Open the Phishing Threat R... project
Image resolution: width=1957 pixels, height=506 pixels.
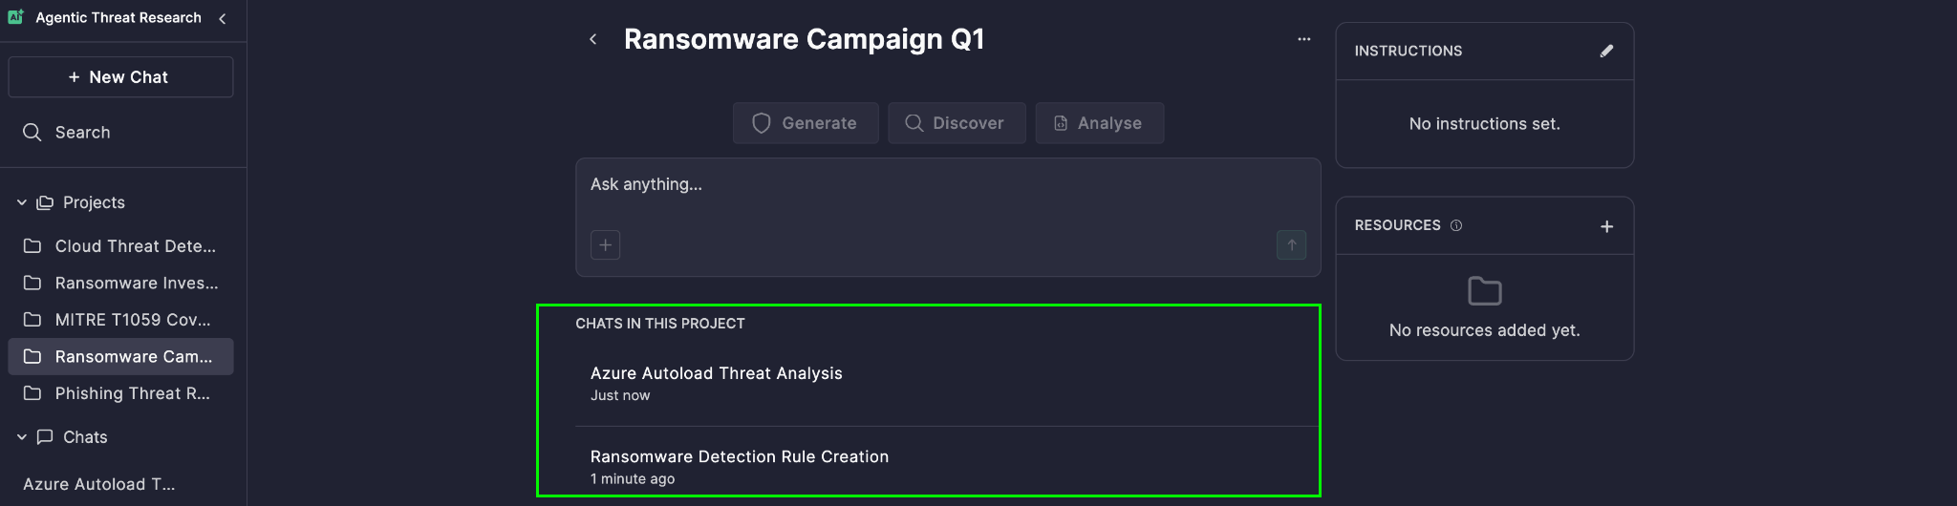[120, 393]
